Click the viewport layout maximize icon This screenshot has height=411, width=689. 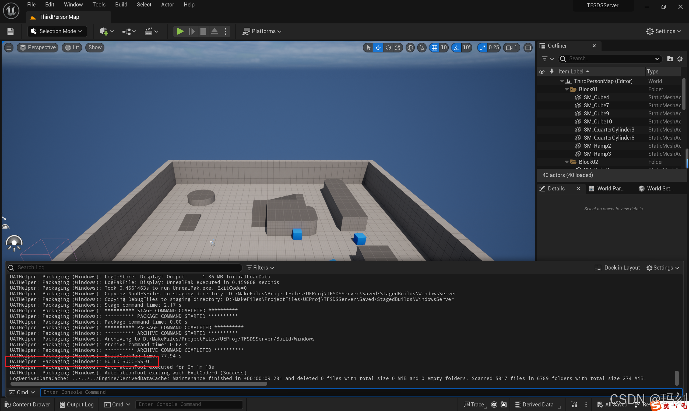pyautogui.click(x=528, y=48)
